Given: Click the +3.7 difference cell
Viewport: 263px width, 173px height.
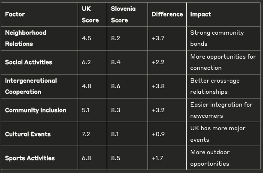Looking at the screenshot, I should click(158, 38).
